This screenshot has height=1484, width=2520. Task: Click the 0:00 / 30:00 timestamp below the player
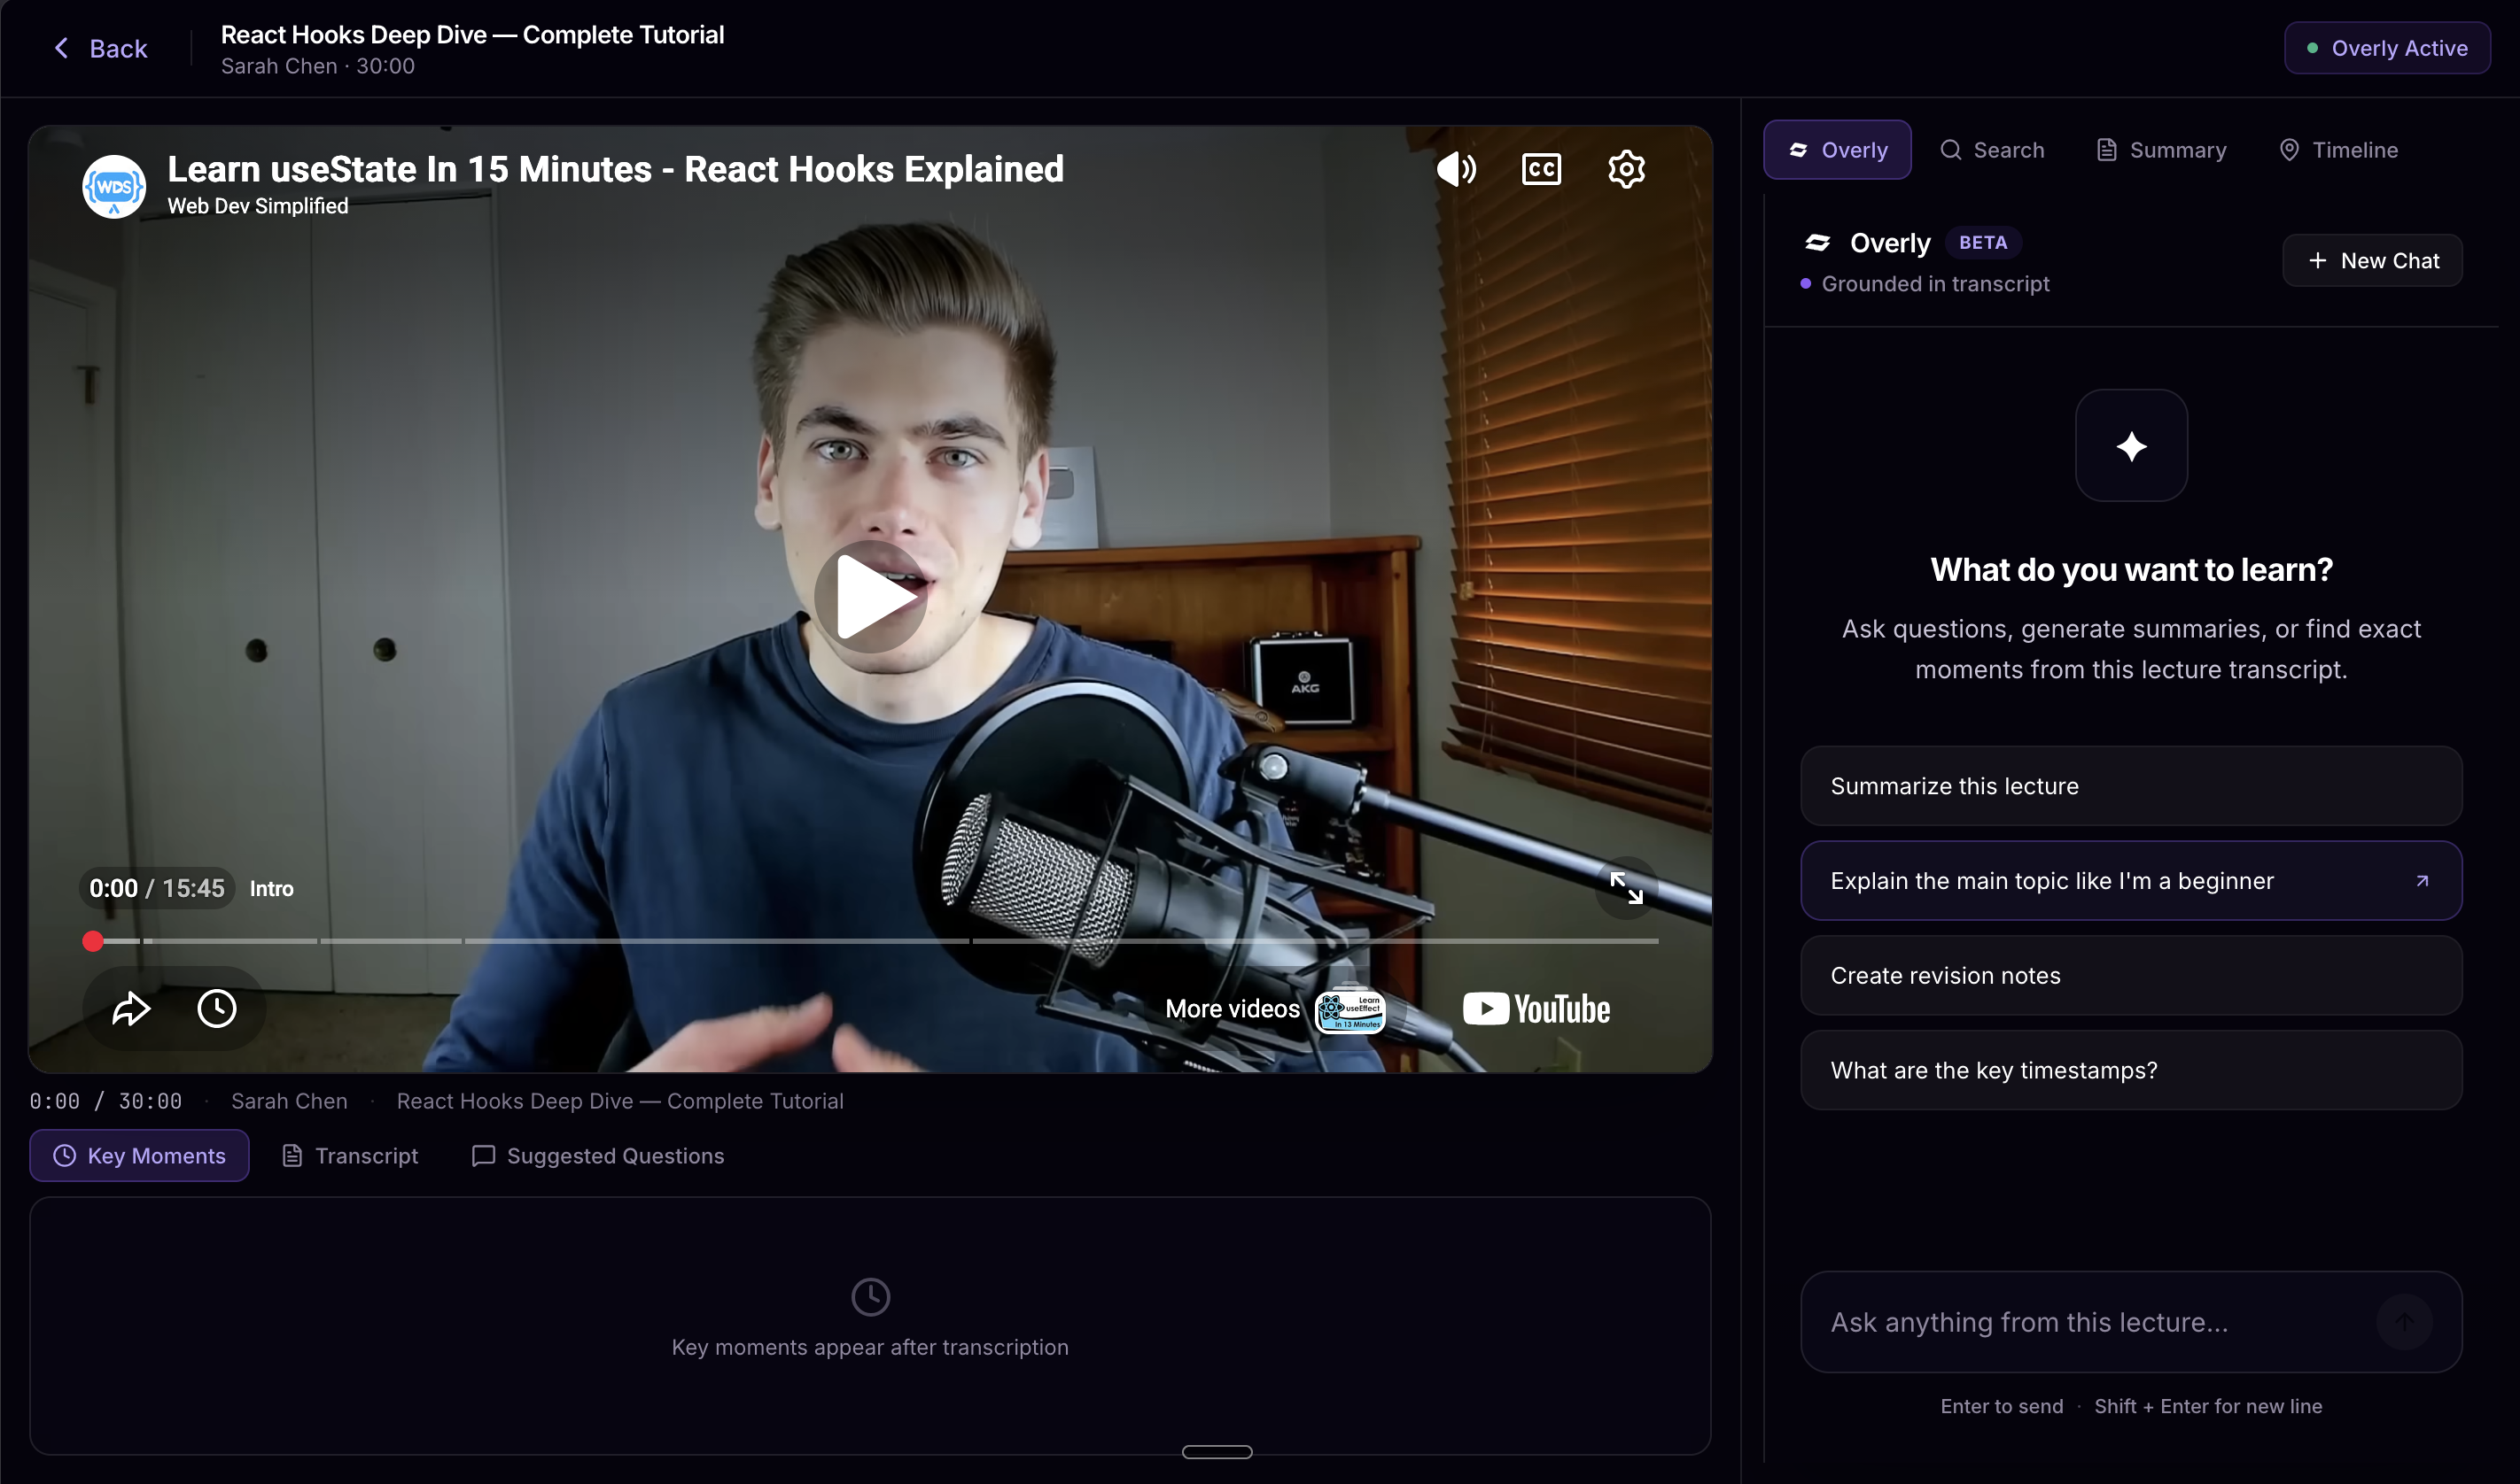105,1101
